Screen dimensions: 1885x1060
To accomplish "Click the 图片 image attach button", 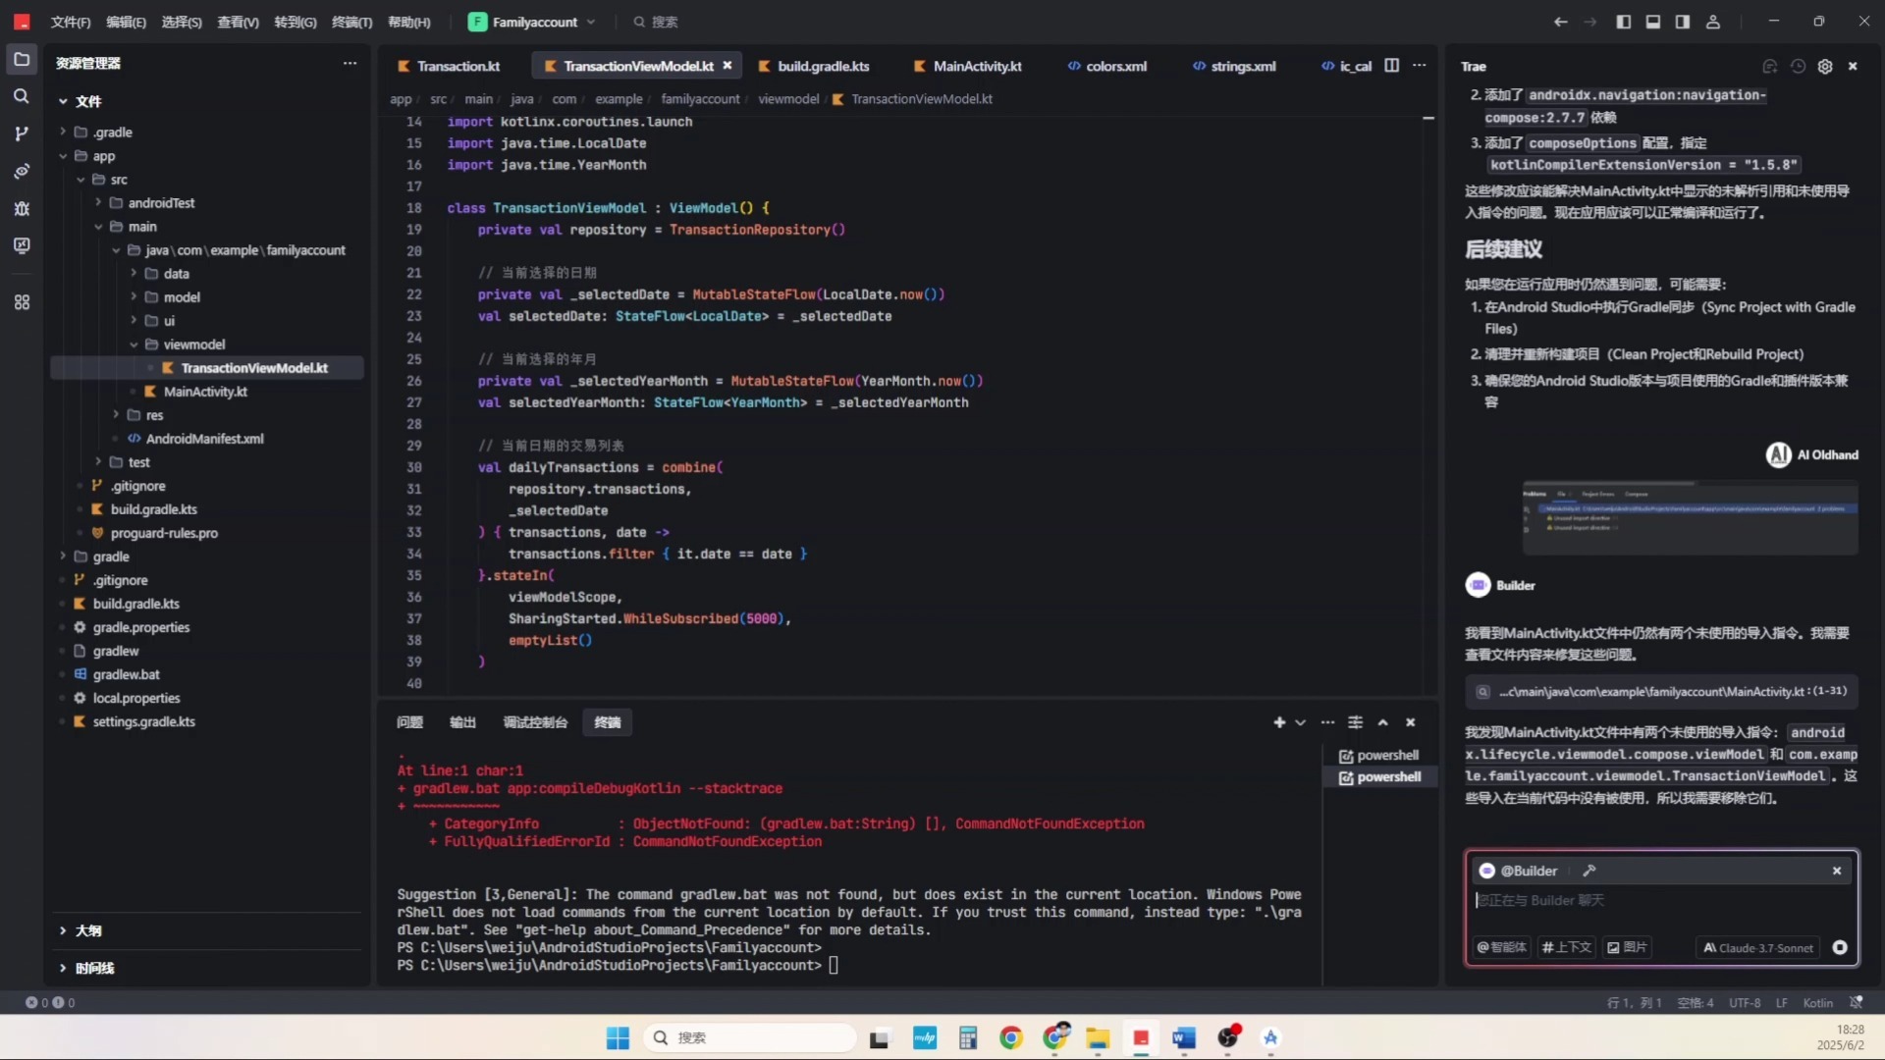I will (x=1627, y=947).
